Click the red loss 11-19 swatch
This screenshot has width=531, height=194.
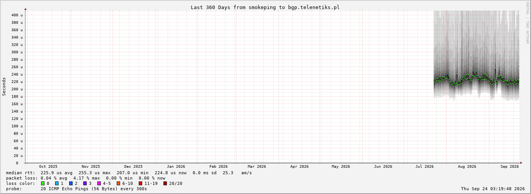pos(141,183)
